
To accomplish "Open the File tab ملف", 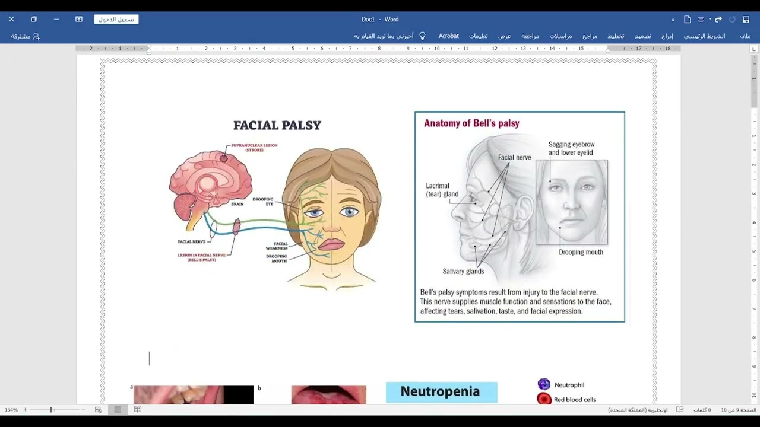I will point(745,36).
